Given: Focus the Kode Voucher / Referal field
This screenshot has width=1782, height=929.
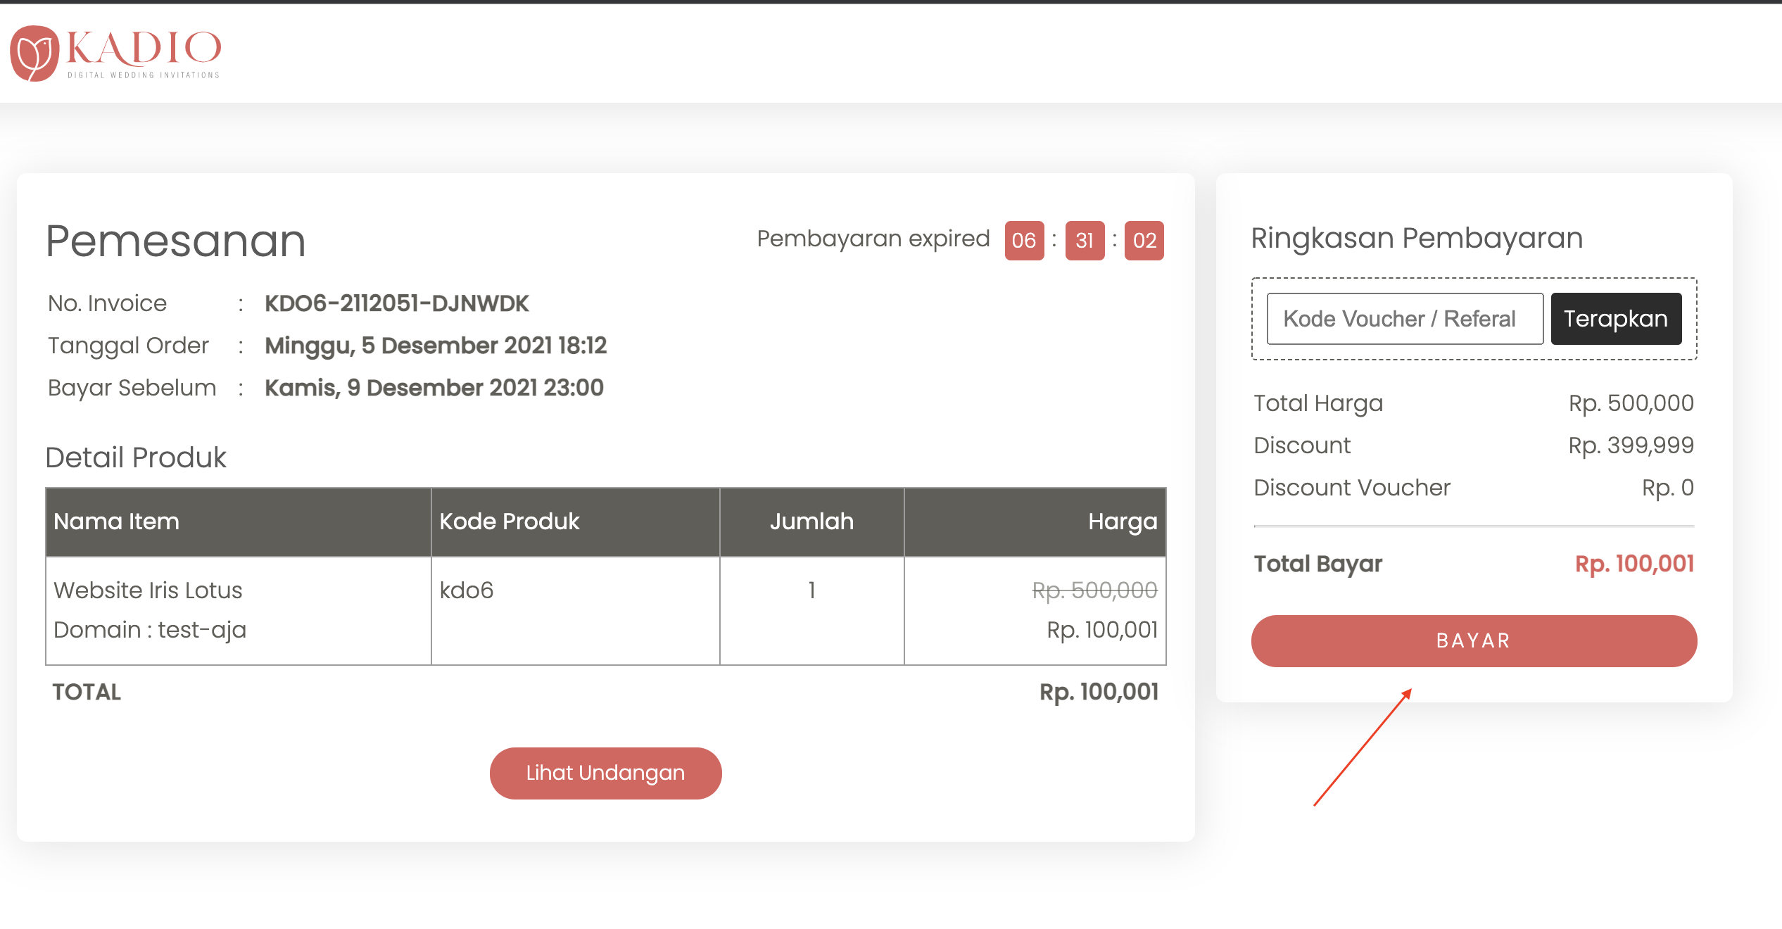Looking at the screenshot, I should pyautogui.click(x=1404, y=319).
